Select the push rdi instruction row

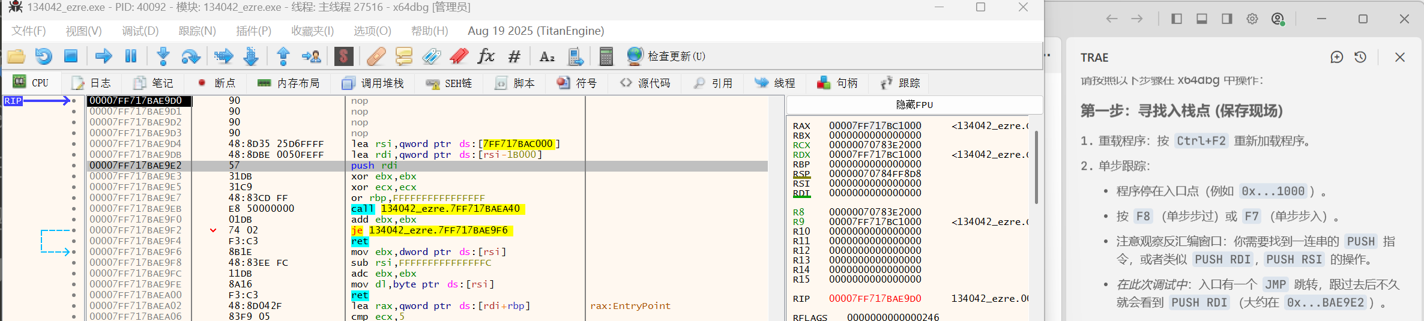(x=372, y=166)
